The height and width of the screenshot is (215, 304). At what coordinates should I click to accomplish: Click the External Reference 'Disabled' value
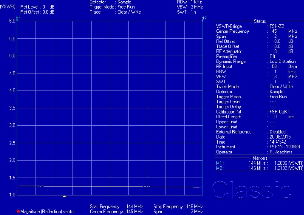click(278, 132)
